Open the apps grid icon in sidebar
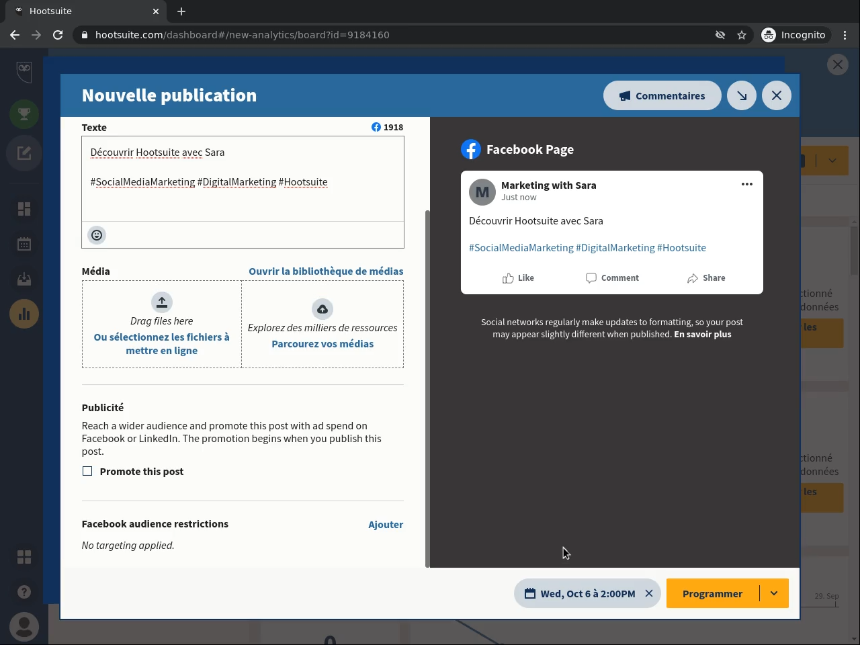860x645 pixels. 24,557
